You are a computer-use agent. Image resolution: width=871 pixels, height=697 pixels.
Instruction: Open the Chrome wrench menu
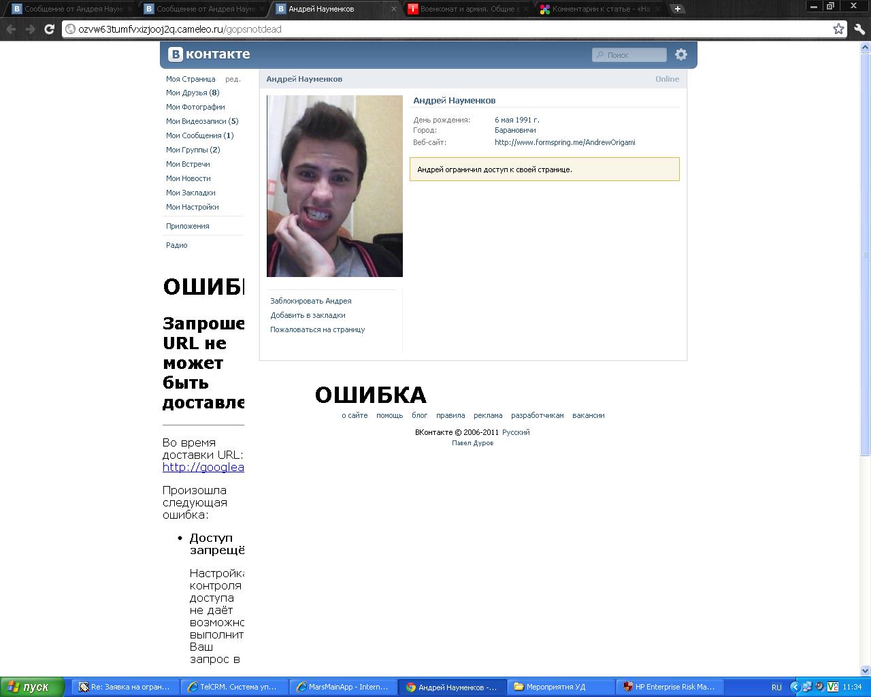click(859, 29)
